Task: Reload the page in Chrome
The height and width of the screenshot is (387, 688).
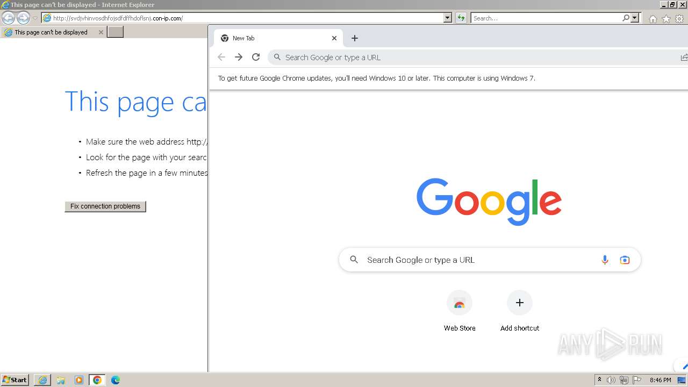Action: point(256,57)
